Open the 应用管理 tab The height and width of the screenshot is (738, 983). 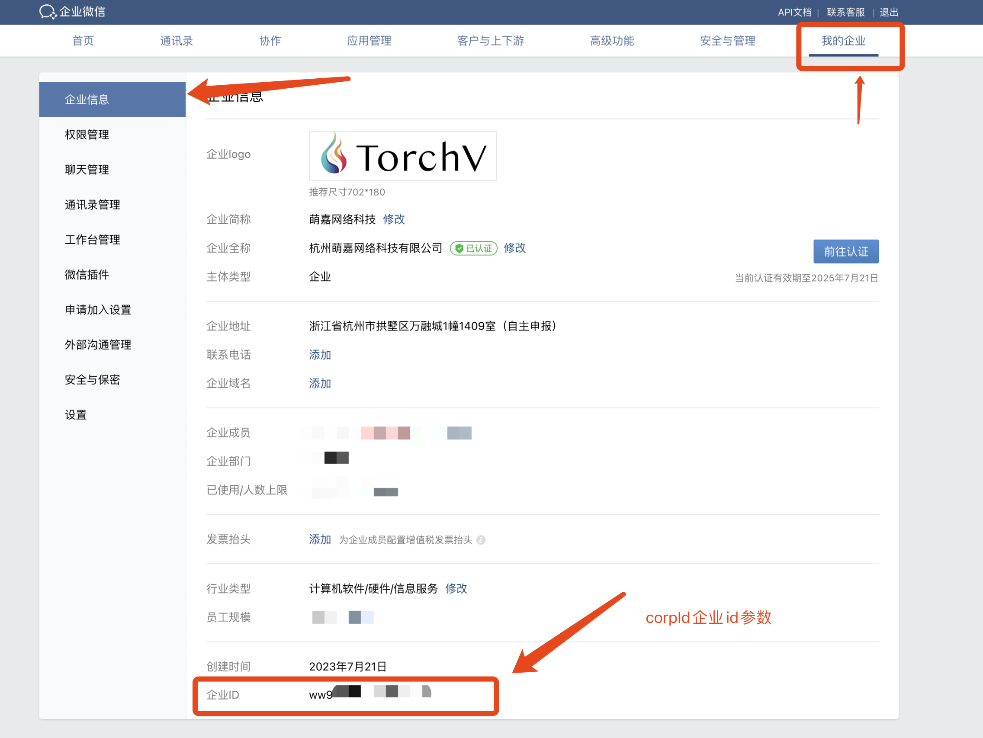coord(369,41)
